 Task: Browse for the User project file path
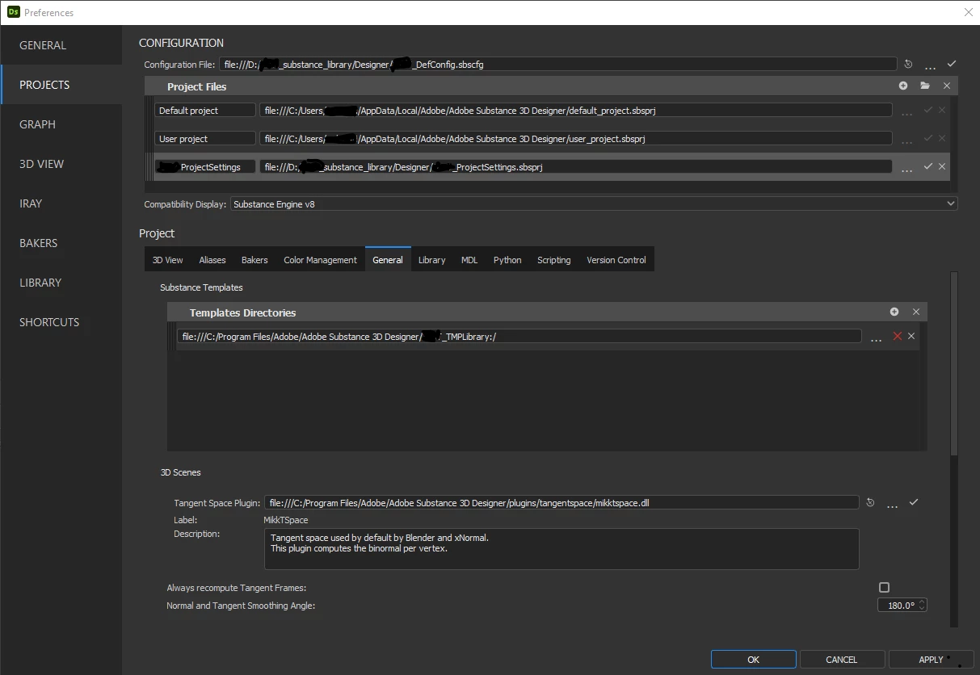tap(907, 140)
